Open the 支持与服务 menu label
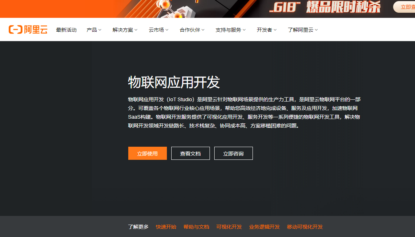 tap(228, 30)
